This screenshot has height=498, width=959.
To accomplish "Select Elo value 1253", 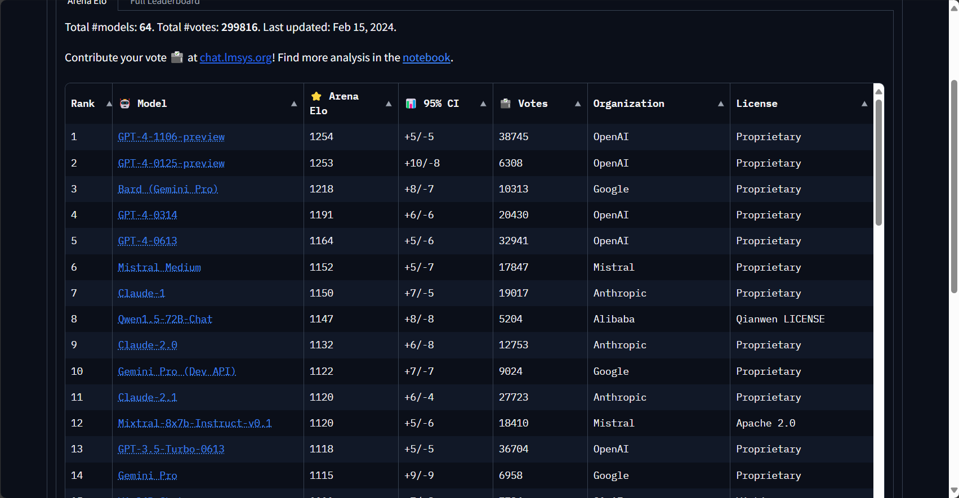I will (x=322, y=163).
